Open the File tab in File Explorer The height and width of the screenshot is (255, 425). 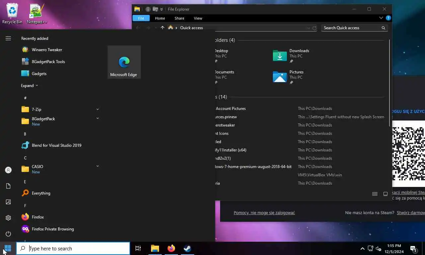point(141,18)
